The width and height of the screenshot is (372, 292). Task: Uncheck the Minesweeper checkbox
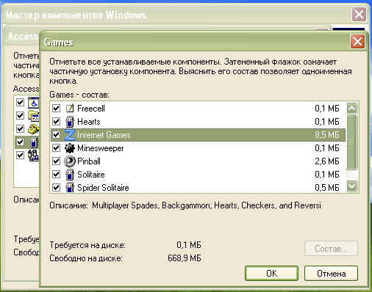(x=57, y=147)
